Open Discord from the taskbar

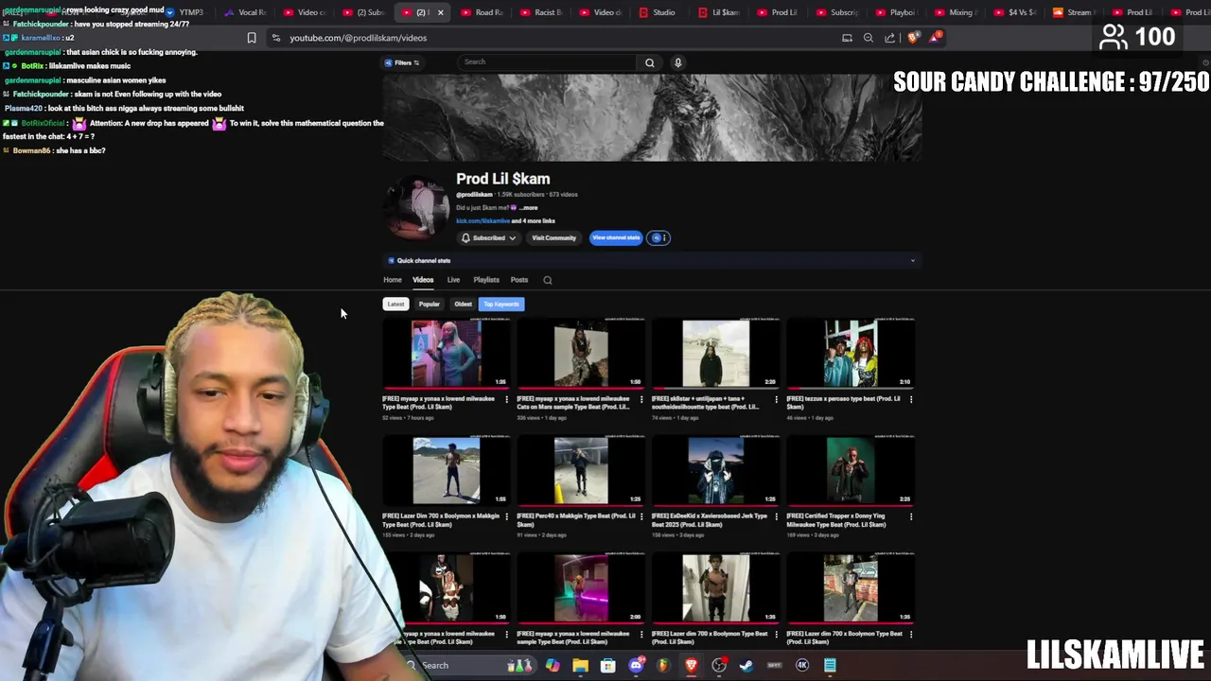[636, 666]
